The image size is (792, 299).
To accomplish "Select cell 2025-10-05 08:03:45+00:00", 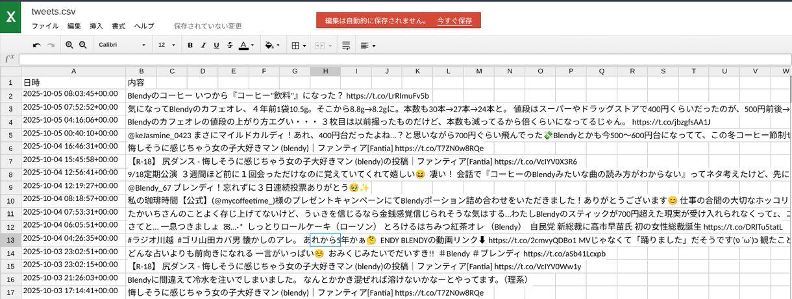I will click(x=73, y=95).
